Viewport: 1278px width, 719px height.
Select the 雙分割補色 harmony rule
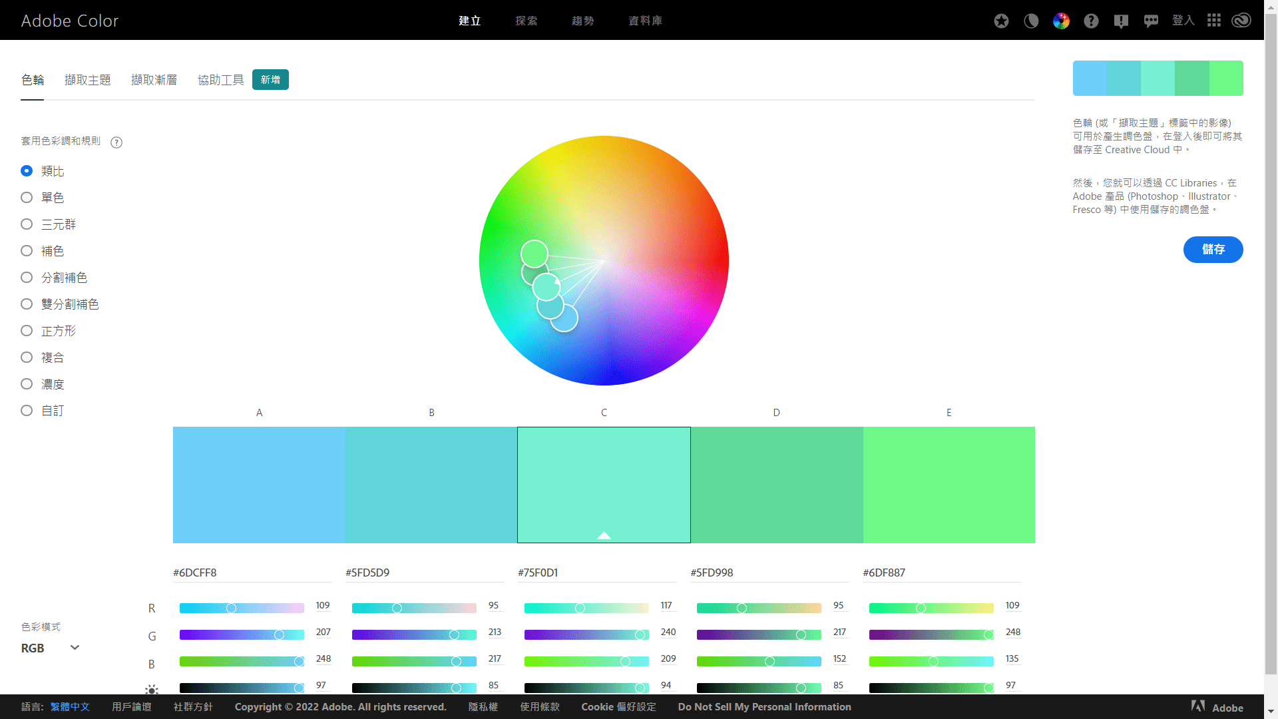[x=60, y=304]
